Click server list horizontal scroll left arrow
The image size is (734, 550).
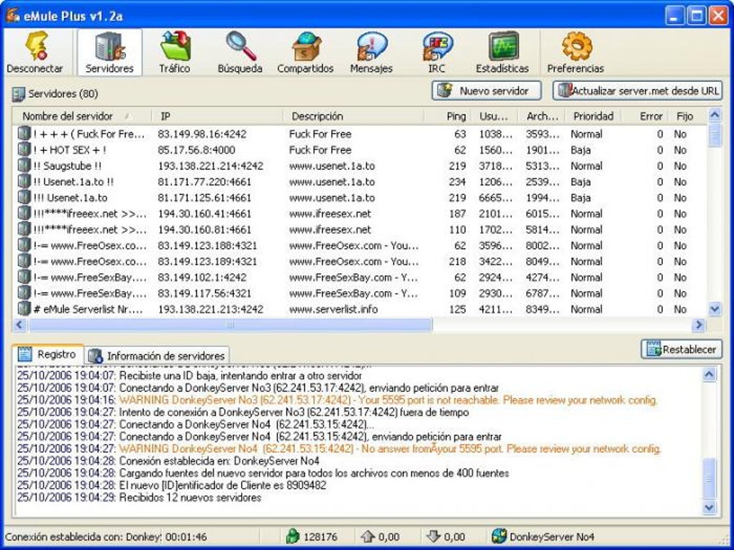click(x=19, y=324)
